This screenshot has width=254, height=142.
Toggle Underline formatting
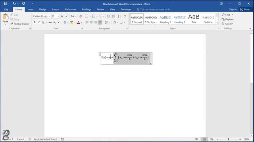click(43, 22)
